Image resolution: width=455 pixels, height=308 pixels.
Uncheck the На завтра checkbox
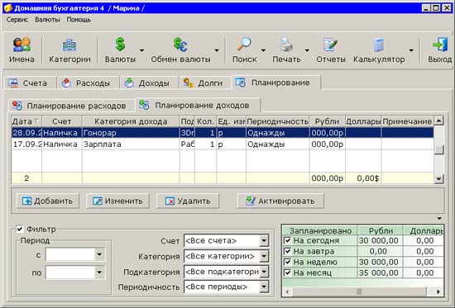coord(287,251)
